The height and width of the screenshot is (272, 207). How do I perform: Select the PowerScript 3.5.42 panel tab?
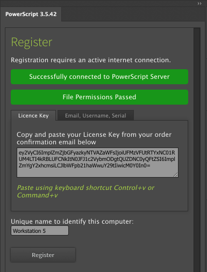click(31, 14)
